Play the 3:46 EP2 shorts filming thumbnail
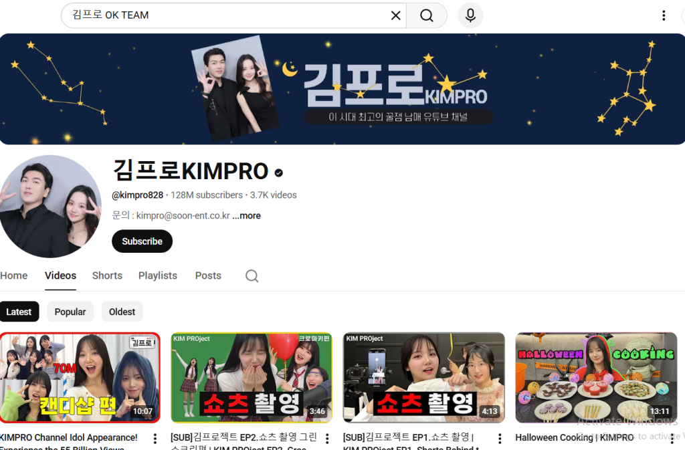Viewport: 685px width, 450px height. point(252,378)
